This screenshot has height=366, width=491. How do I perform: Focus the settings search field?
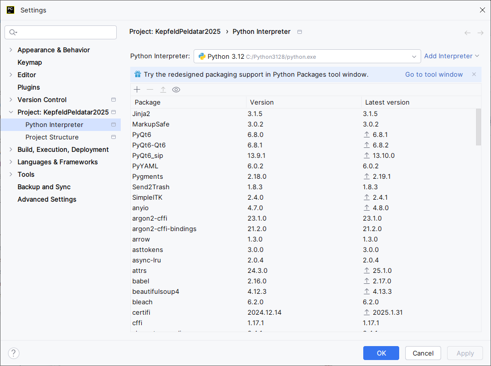click(x=61, y=32)
